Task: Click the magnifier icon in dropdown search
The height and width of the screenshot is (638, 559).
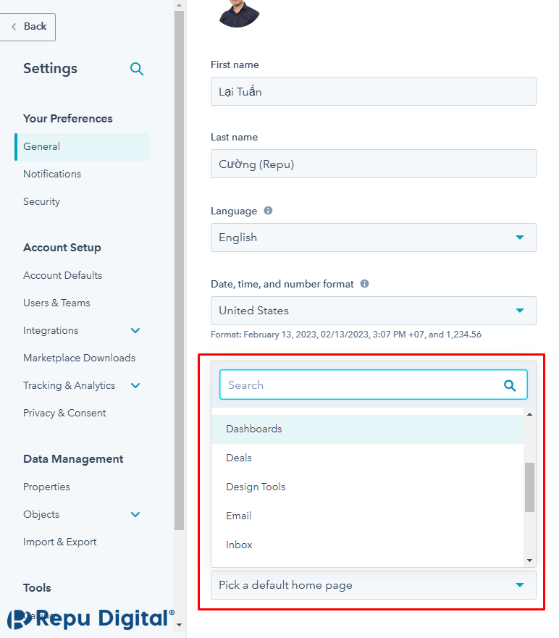Action: point(510,385)
